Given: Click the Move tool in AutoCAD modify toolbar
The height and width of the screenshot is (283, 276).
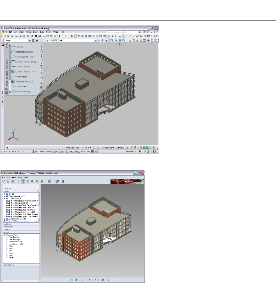Looking at the screenshot, I should (x=148, y=41).
